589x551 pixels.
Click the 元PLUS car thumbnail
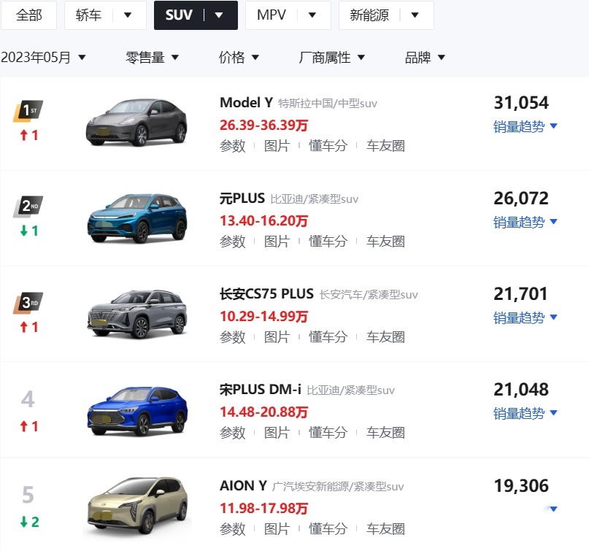pyautogui.click(x=136, y=218)
